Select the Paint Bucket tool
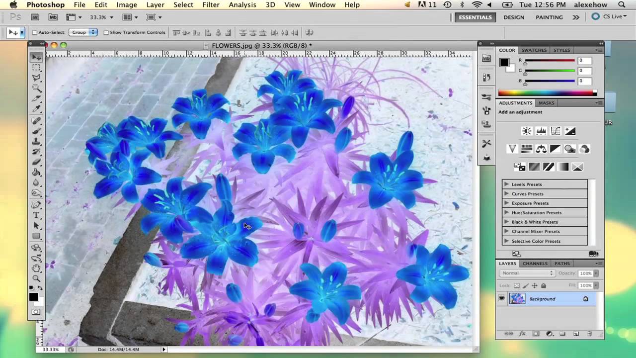 pyautogui.click(x=36, y=173)
